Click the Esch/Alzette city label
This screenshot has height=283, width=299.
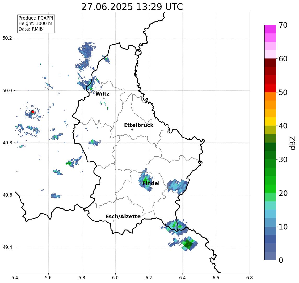coord(123,216)
